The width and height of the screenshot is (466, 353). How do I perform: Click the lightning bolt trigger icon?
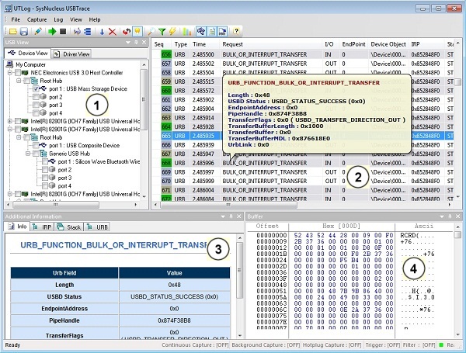pos(172,31)
